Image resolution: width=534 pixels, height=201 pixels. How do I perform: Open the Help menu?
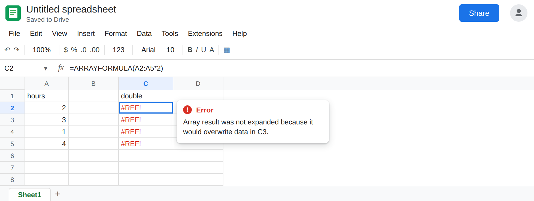239,33
